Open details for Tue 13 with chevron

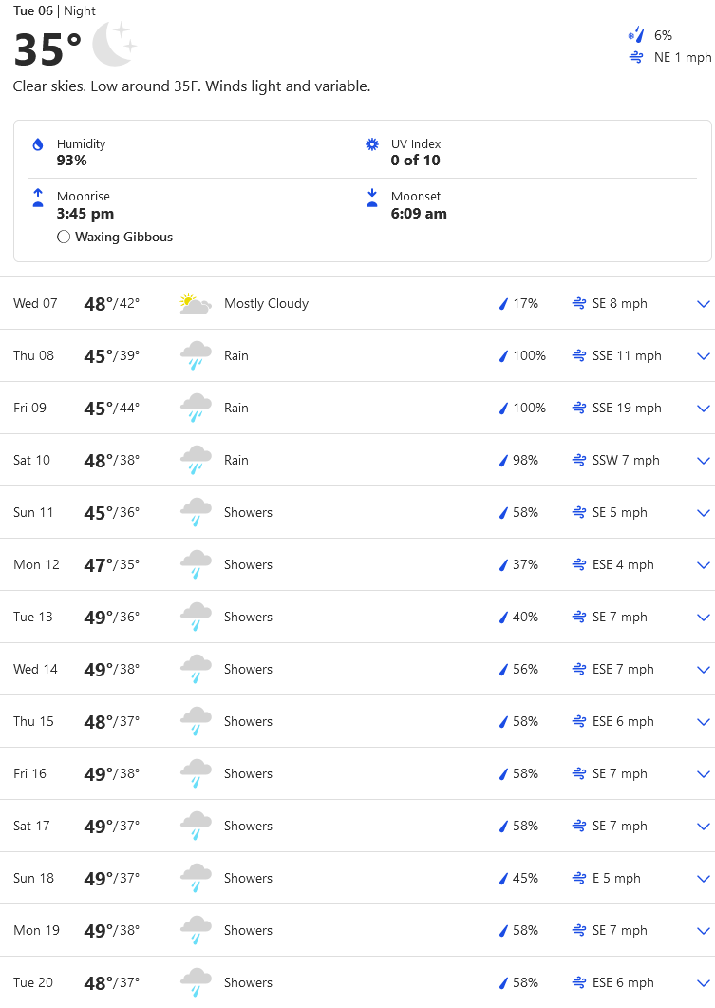(x=704, y=618)
